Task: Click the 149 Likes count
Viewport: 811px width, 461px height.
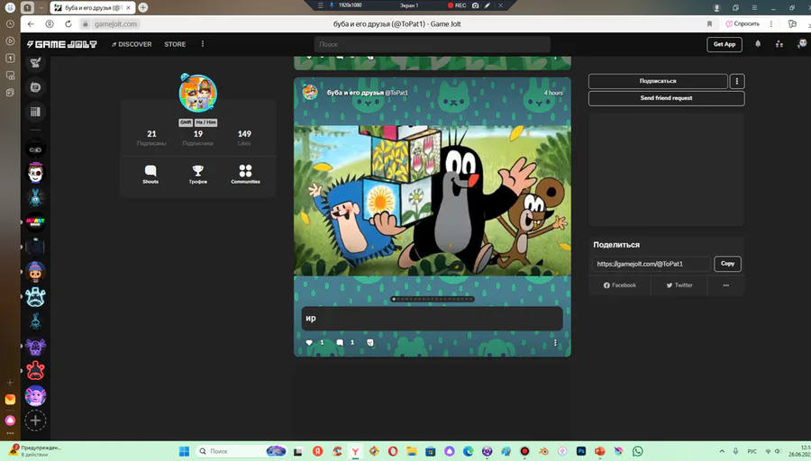Action: click(244, 138)
